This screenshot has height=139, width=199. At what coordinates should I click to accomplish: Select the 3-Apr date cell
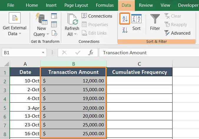click(25, 107)
